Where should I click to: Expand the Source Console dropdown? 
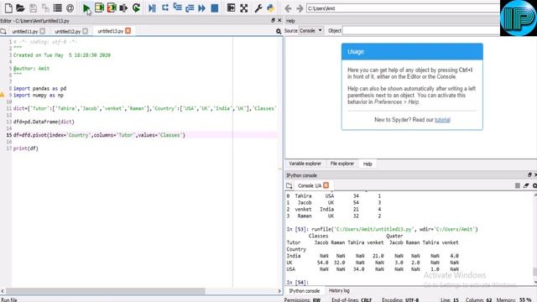[x=311, y=30]
